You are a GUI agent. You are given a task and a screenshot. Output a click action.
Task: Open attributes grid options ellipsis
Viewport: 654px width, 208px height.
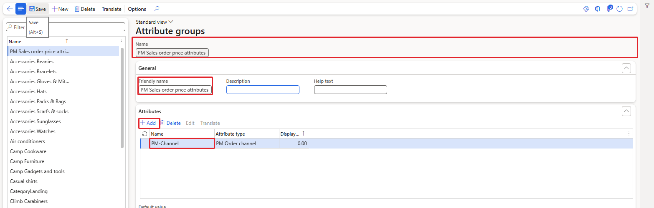tap(629, 134)
